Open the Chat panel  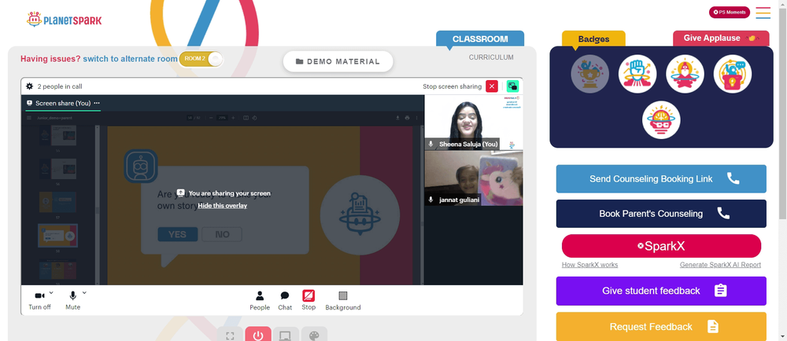pos(285,300)
